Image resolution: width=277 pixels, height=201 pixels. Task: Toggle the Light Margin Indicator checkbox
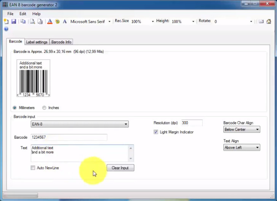click(x=156, y=132)
